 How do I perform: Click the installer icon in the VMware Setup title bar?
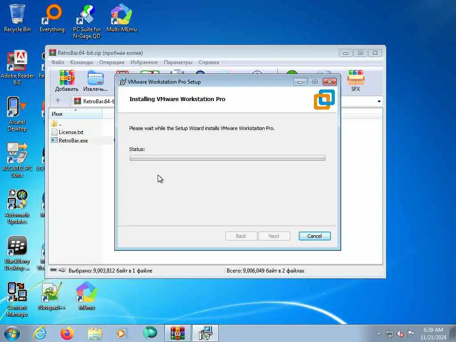point(123,82)
